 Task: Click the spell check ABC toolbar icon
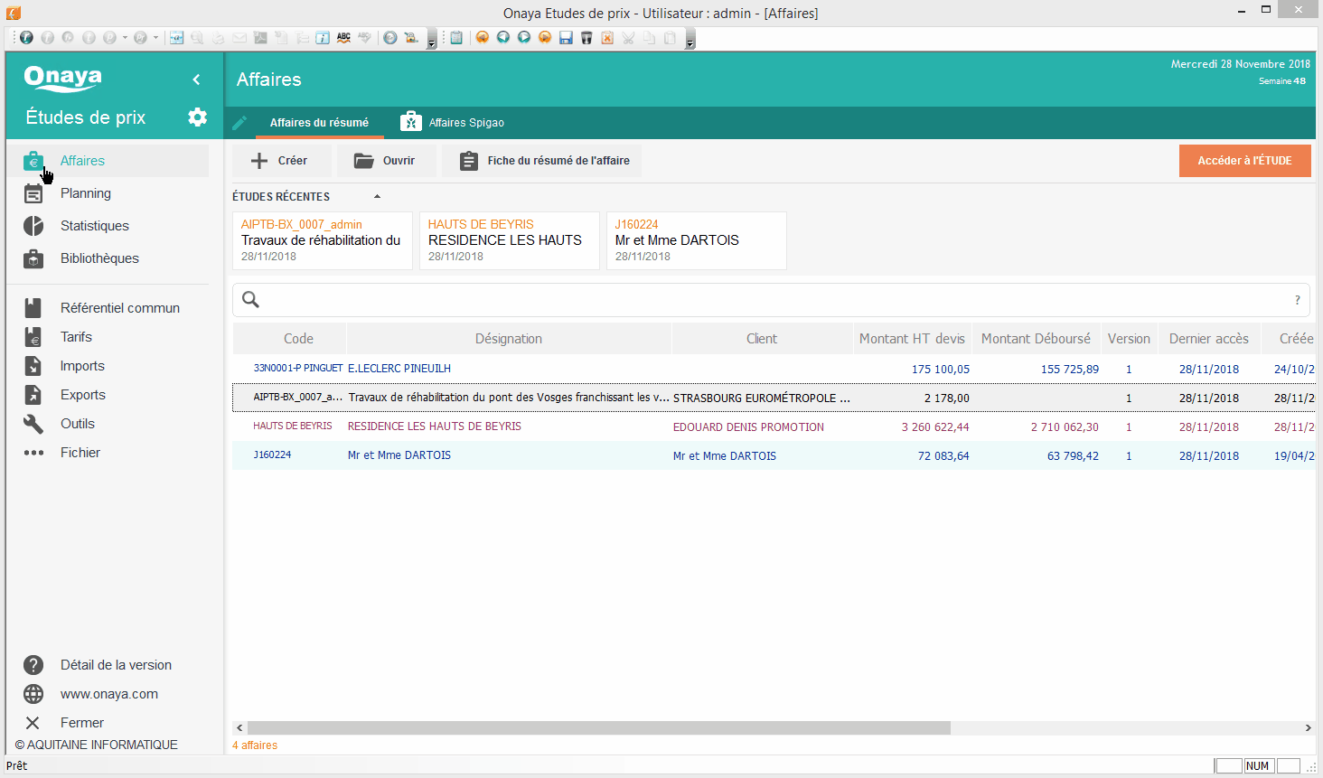(343, 38)
